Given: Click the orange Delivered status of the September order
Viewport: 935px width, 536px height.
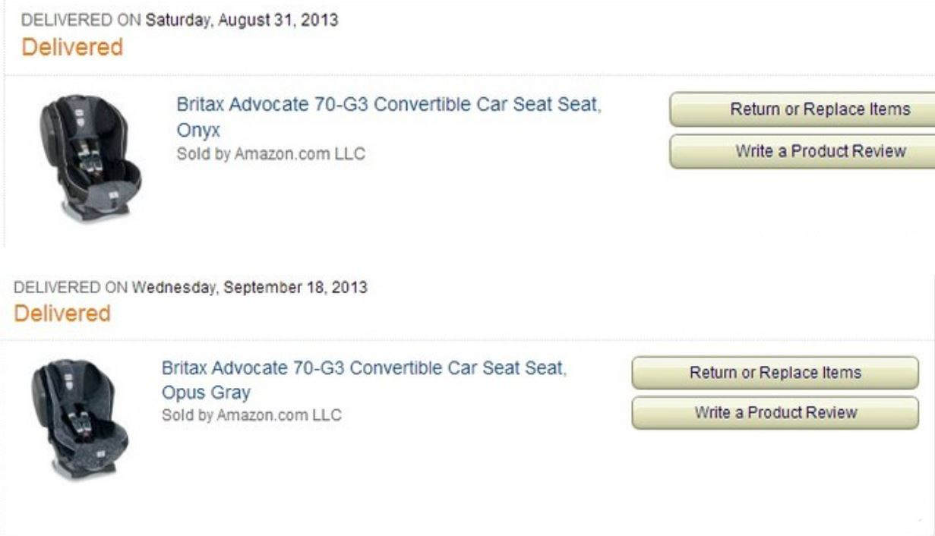Looking at the screenshot, I should tap(62, 313).
